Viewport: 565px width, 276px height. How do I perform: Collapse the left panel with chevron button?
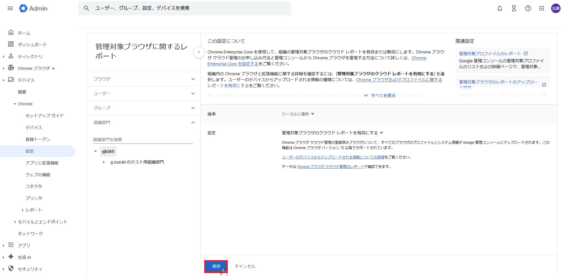pyautogui.click(x=199, y=52)
